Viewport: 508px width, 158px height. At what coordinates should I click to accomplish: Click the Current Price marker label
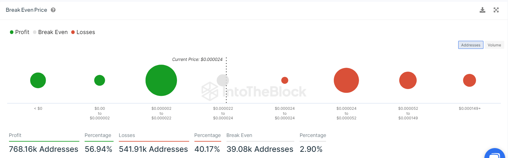(197, 59)
